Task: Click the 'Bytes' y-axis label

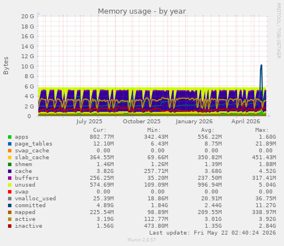Action: coord(6,66)
